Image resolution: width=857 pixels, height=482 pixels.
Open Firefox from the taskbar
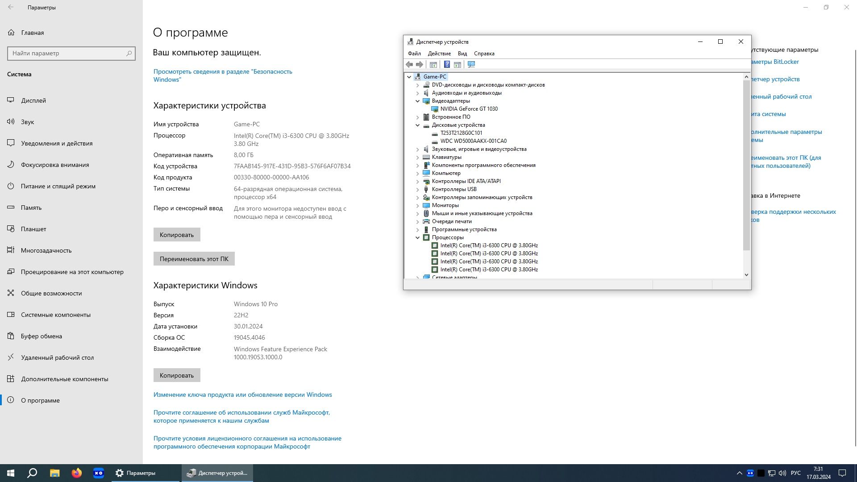click(77, 473)
